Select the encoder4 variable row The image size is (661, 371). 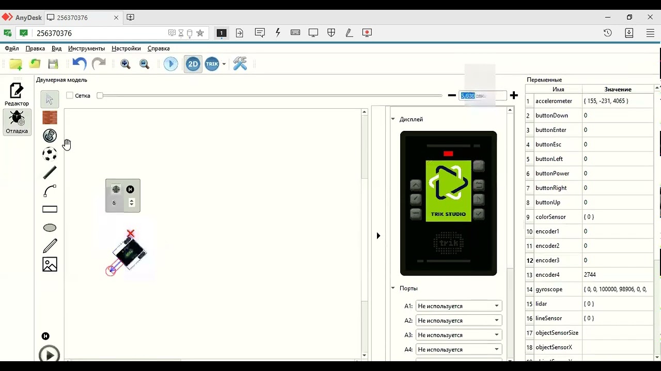pos(589,275)
